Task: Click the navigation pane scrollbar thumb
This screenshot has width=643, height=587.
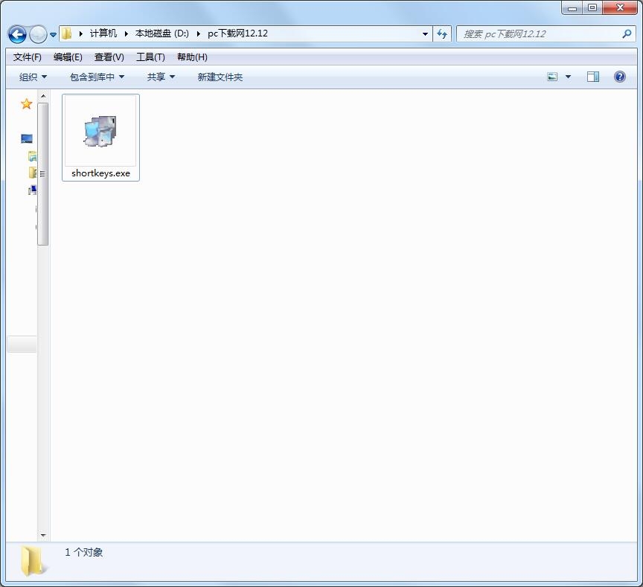Action: pos(43,174)
